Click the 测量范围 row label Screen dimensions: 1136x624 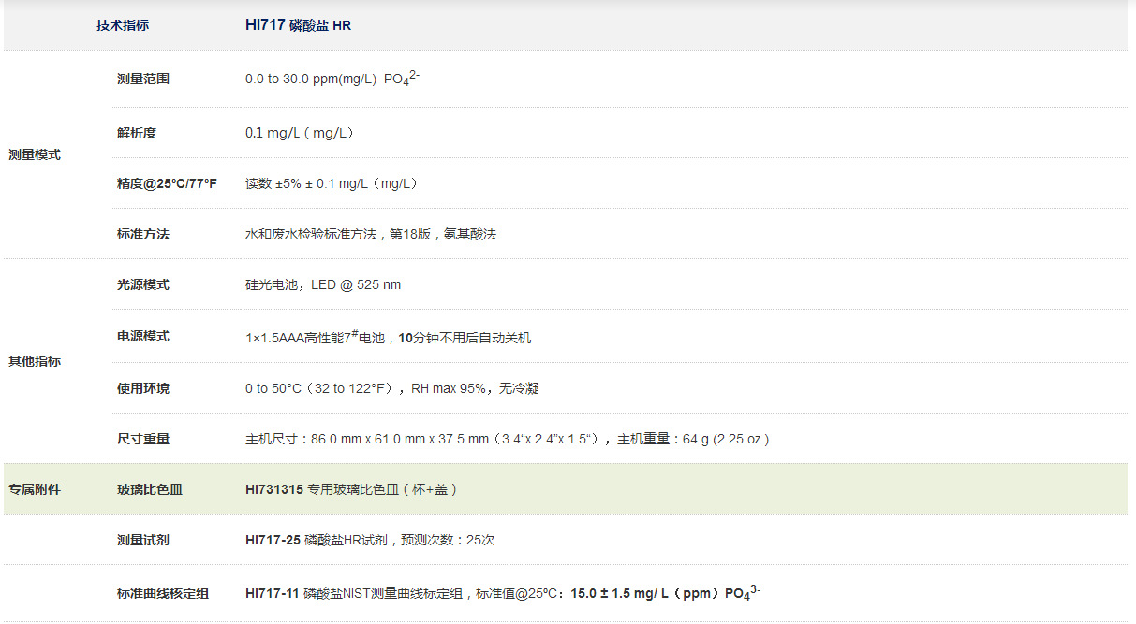[143, 80]
